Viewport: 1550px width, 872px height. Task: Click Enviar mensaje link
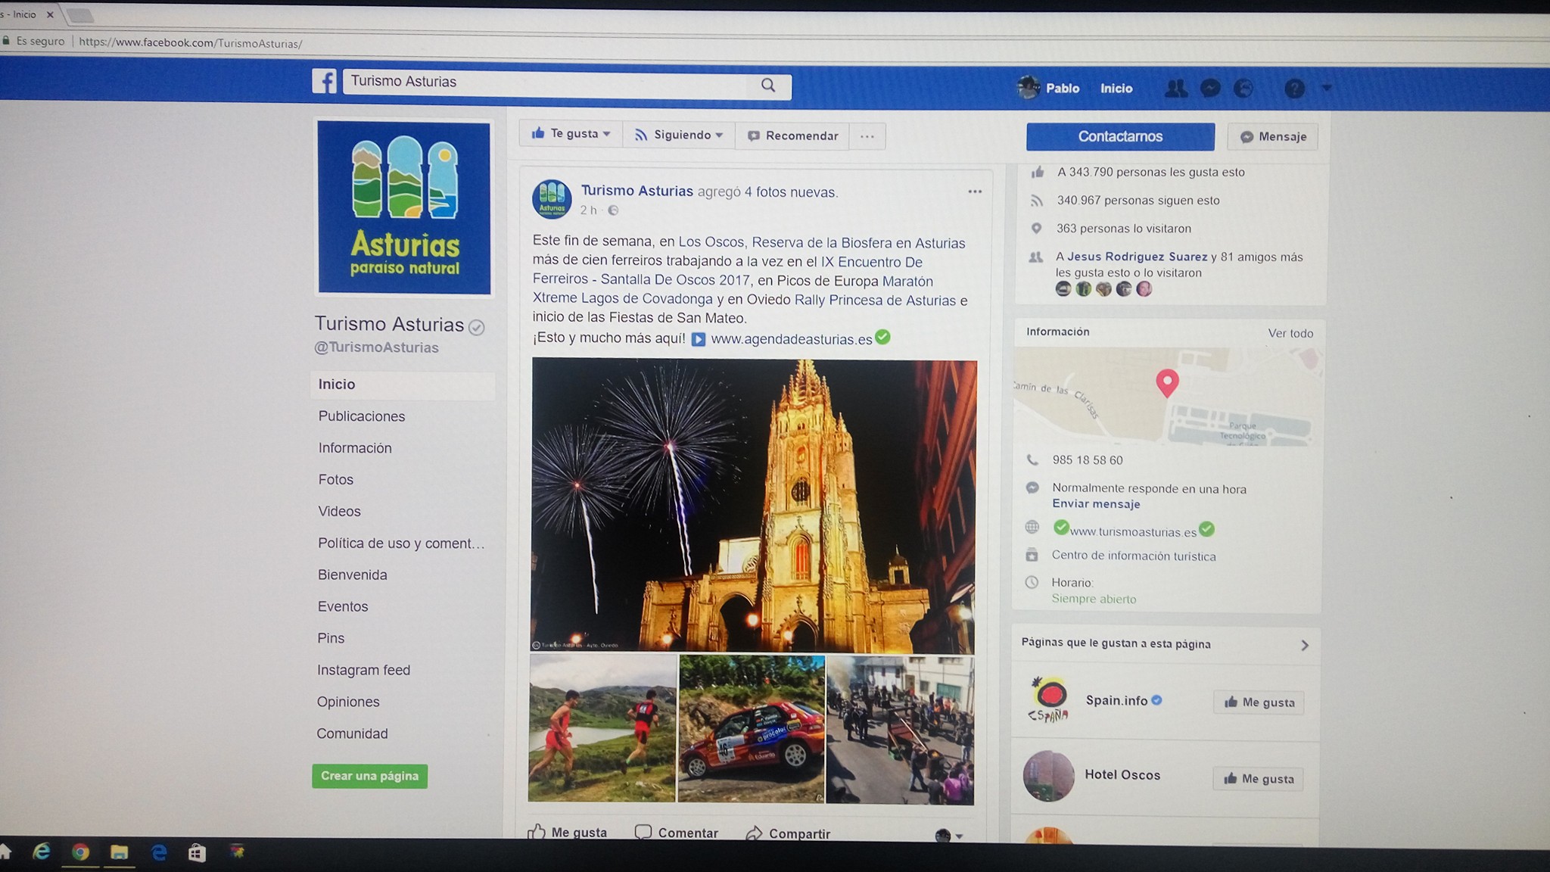[x=1096, y=504]
